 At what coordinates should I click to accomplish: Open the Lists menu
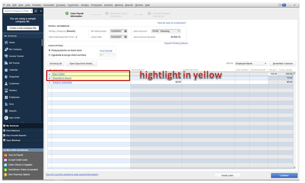point(27,5)
